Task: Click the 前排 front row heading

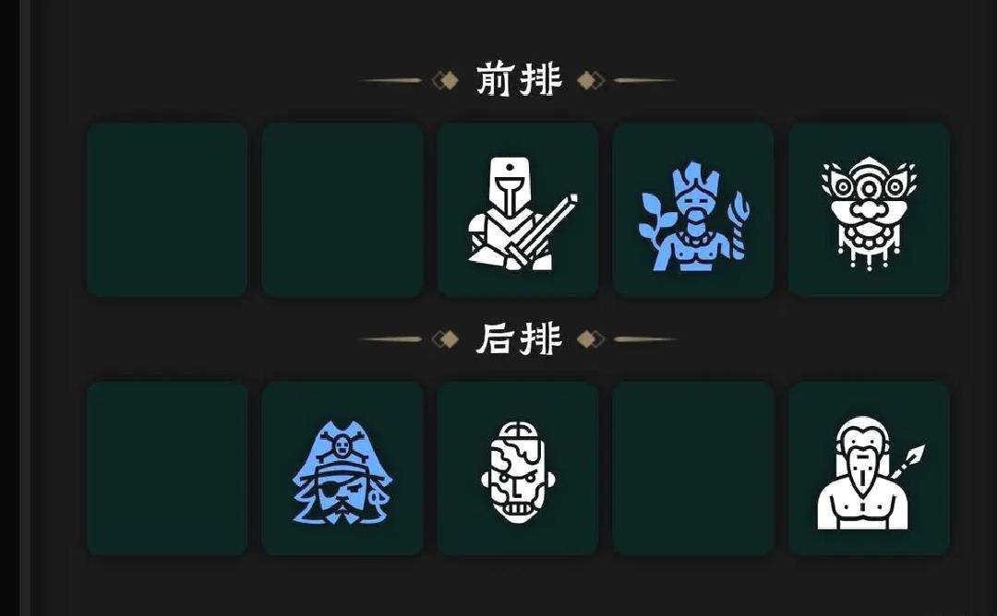Action: 519,79
